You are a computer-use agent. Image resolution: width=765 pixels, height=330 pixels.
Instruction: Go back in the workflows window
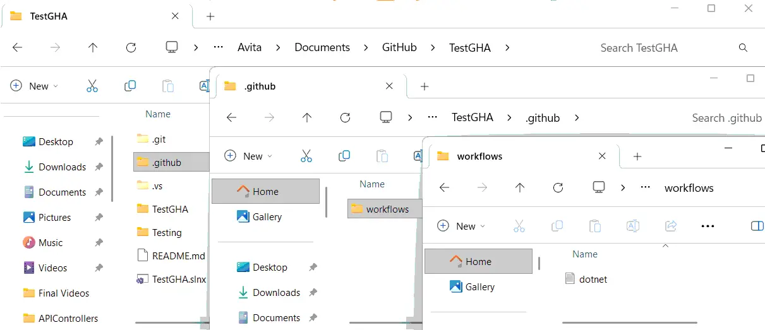(x=444, y=187)
